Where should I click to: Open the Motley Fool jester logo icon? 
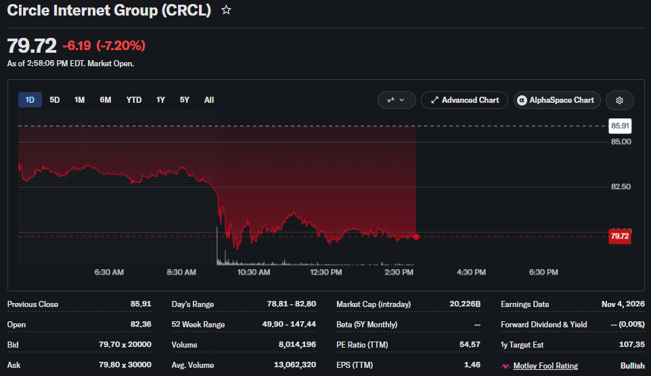pos(506,366)
